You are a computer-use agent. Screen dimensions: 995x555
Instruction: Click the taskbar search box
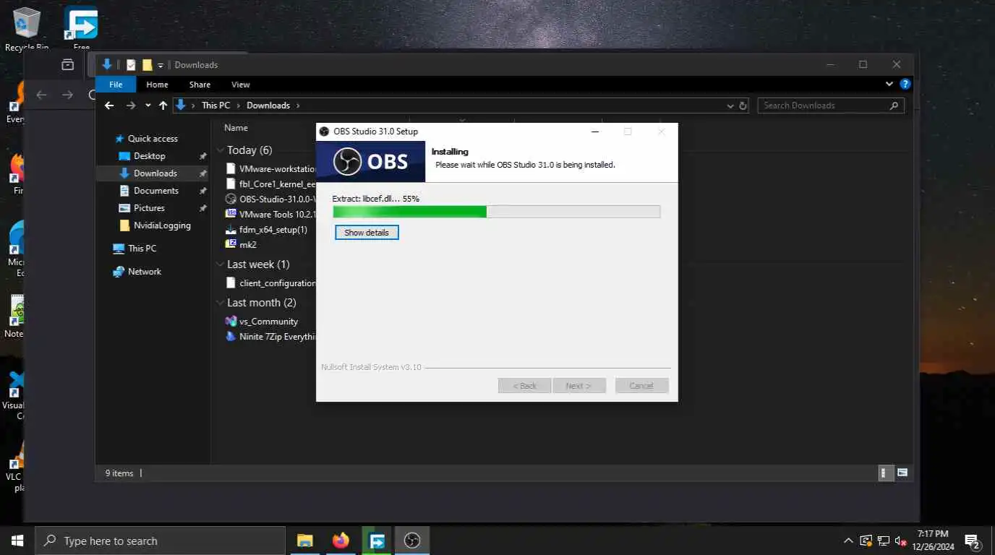pyautogui.click(x=160, y=541)
